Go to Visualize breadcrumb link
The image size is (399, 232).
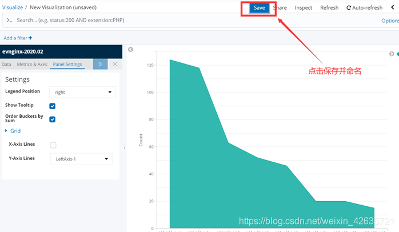13,7
